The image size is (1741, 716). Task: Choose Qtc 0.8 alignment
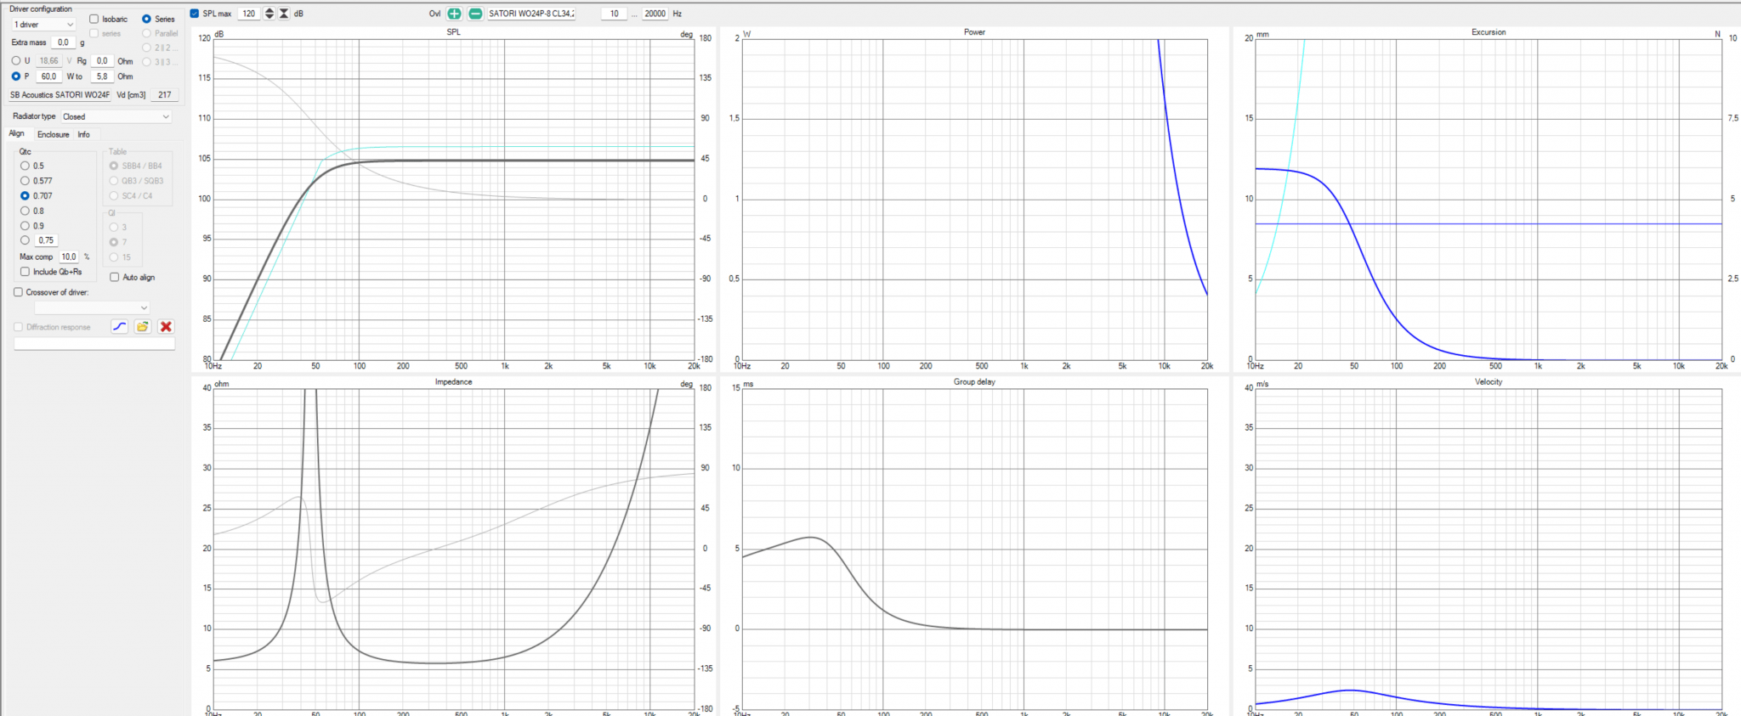[25, 211]
